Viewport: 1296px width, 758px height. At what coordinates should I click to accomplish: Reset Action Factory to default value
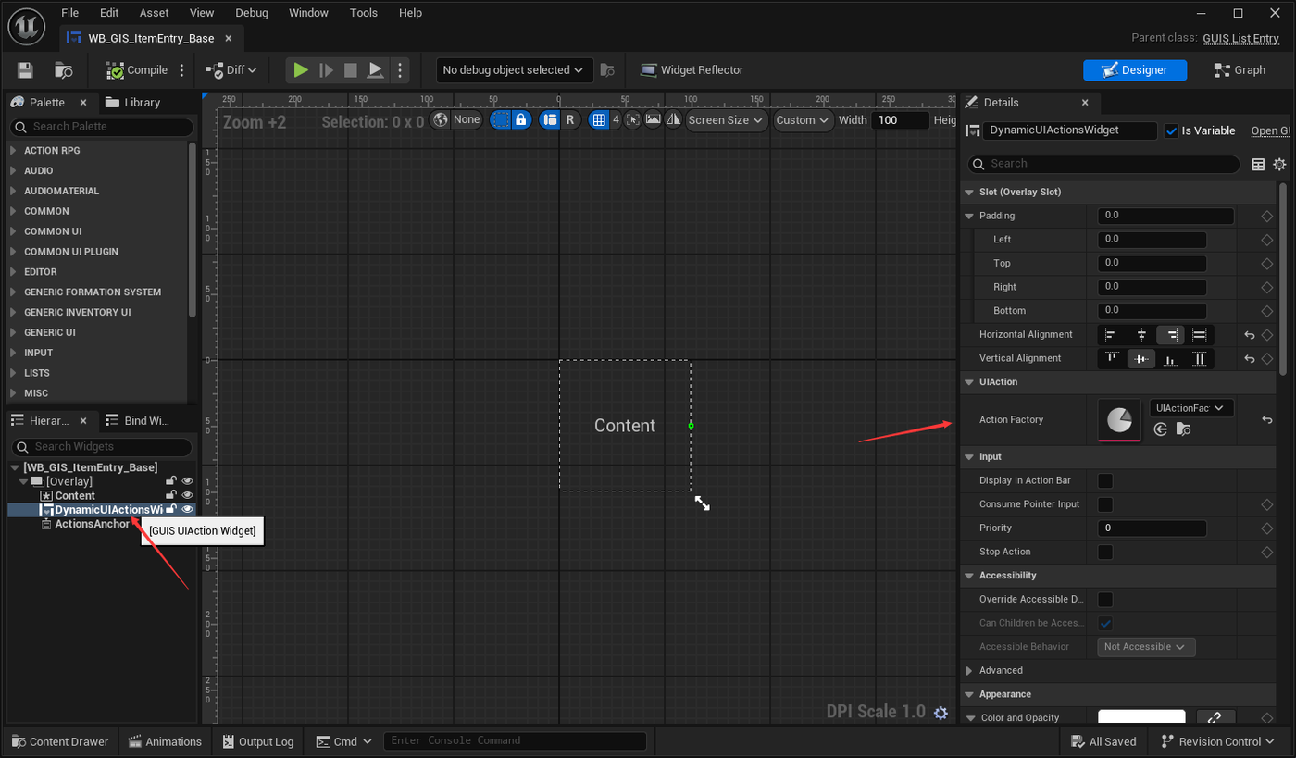pos(1267,420)
